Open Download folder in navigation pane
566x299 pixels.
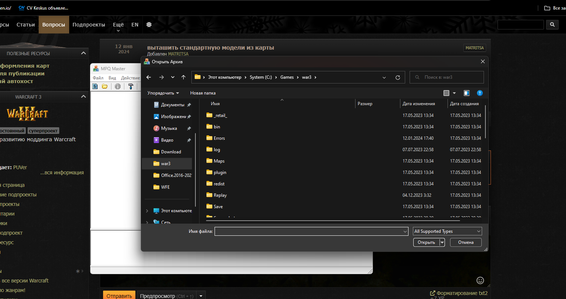click(x=167, y=152)
